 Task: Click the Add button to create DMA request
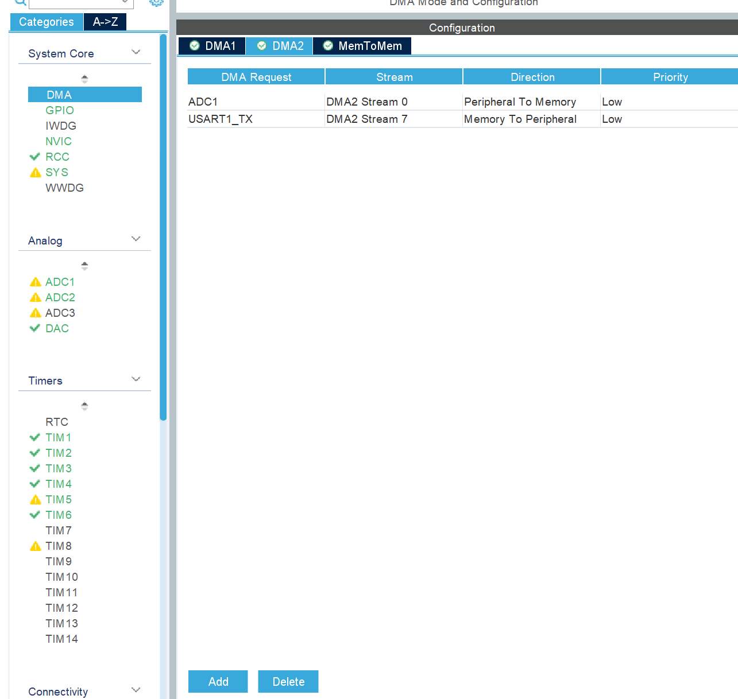218,681
